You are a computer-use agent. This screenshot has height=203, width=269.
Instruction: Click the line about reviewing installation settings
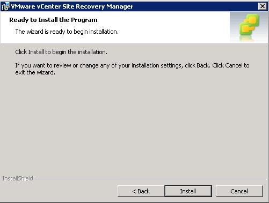pyautogui.click(x=132, y=65)
